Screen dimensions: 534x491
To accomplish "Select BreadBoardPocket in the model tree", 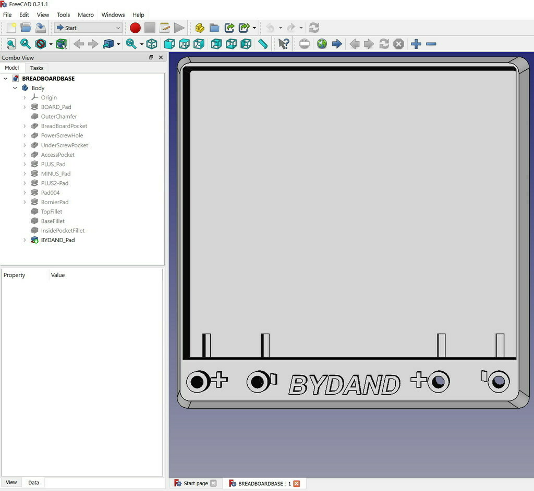I will coord(64,126).
